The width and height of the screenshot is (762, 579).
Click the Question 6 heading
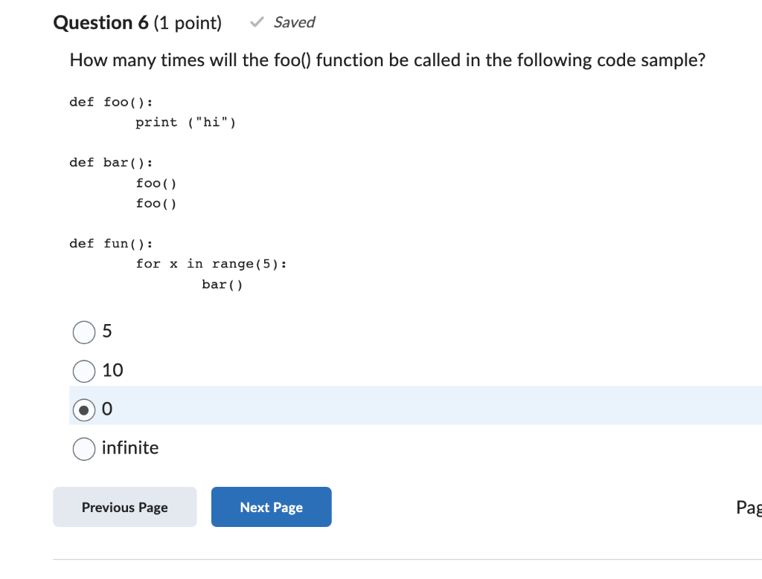100,22
